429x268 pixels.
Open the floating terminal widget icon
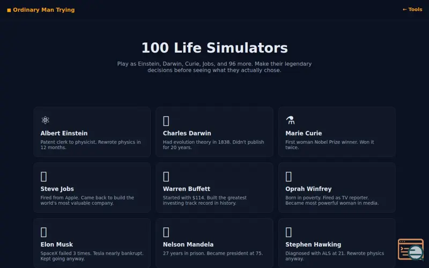(411, 249)
